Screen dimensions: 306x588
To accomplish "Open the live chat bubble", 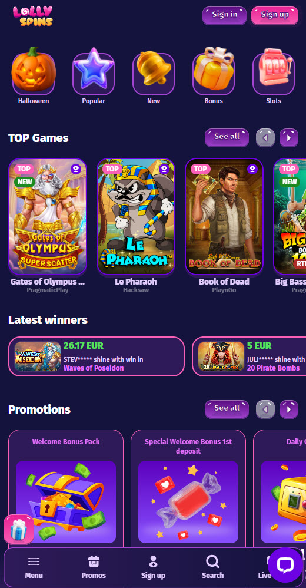I will tap(285, 565).
